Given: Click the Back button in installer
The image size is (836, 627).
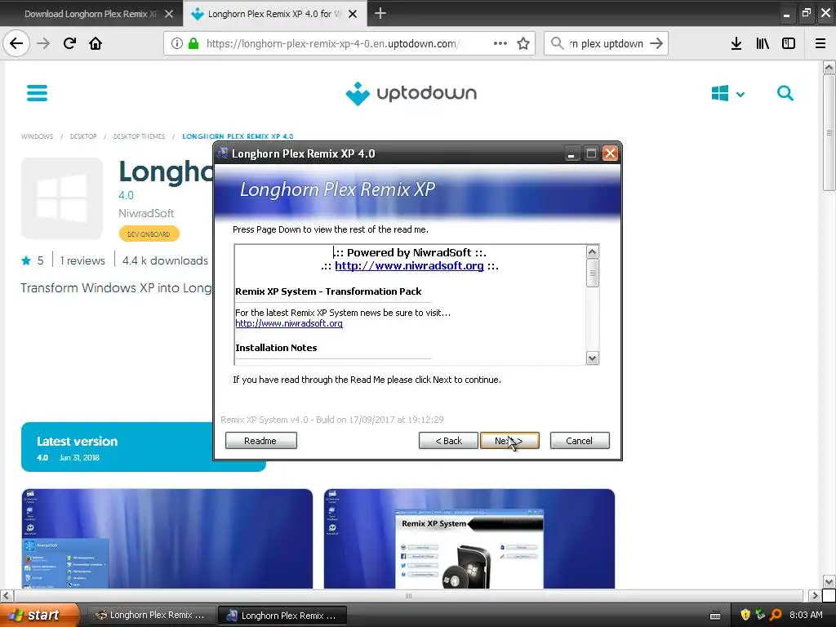Looking at the screenshot, I should click(x=448, y=441).
